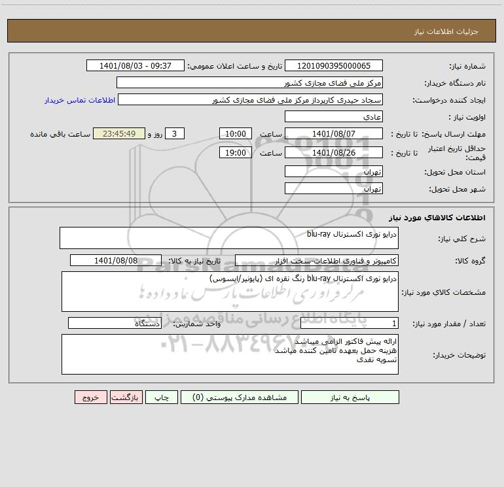This screenshot has height=487, width=504.
Task: Click the 'تعداد / مقدار مورد نیاز:' label
Action: 449,324
